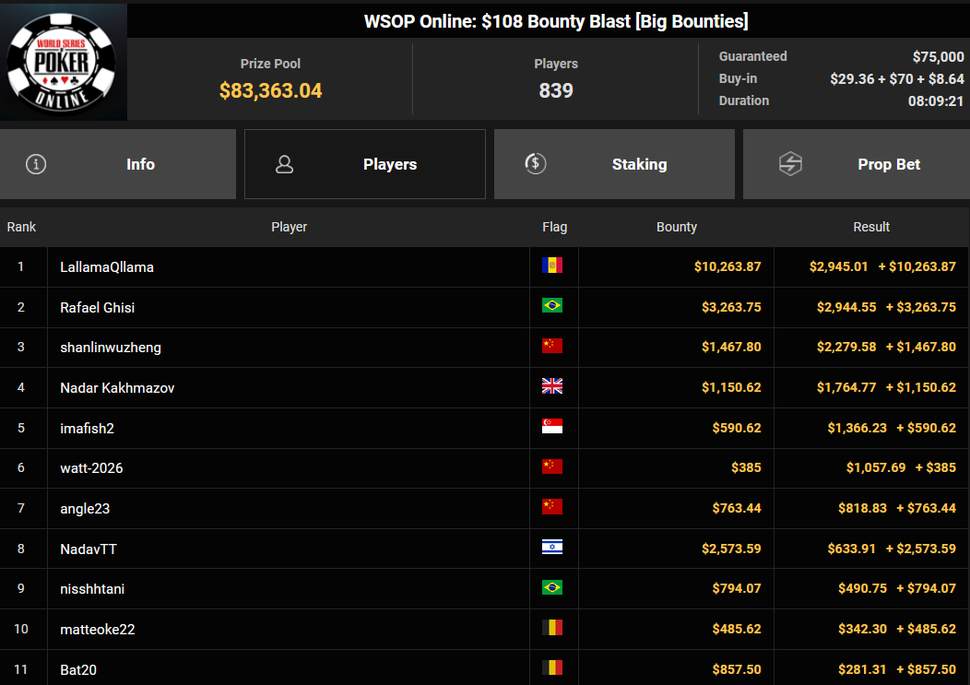Click the Player column header

(289, 227)
